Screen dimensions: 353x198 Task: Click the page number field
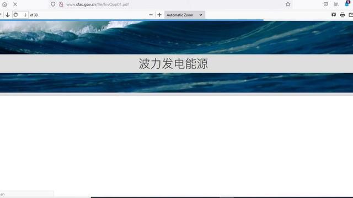click(20, 15)
